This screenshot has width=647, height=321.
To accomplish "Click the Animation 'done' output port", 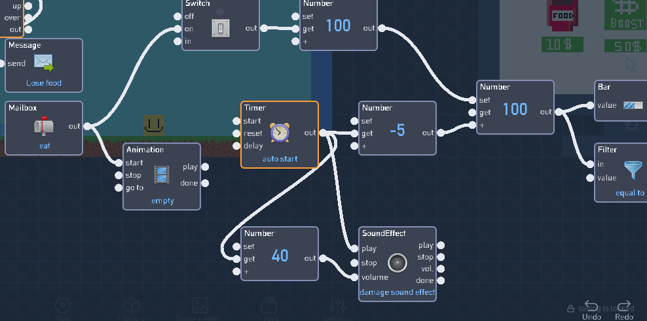I will pyautogui.click(x=204, y=183).
